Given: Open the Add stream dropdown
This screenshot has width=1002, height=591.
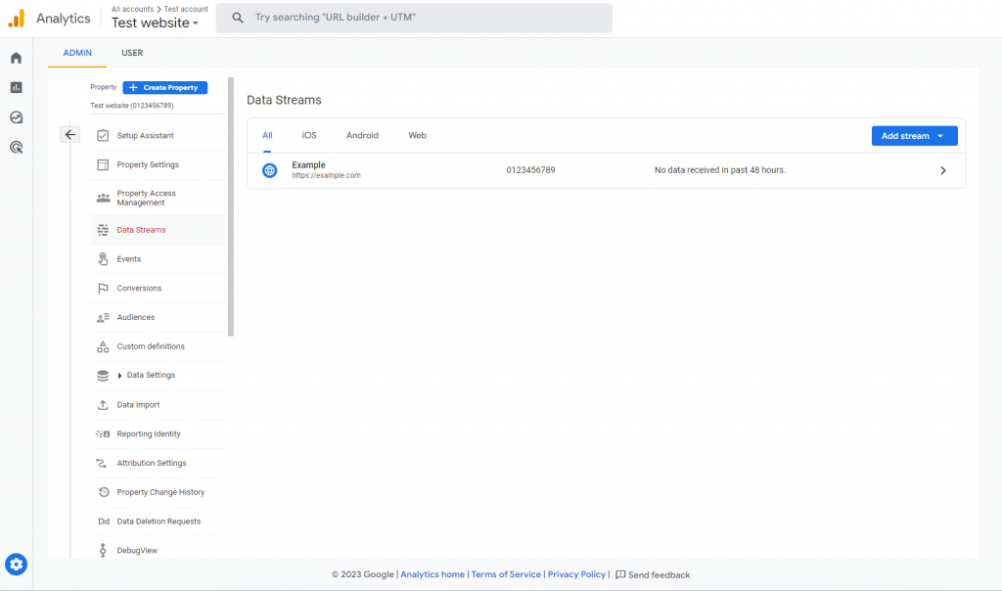Looking at the screenshot, I should point(914,135).
